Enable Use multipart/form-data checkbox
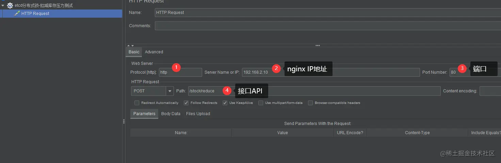This screenshot has height=163, width=501. (261, 103)
